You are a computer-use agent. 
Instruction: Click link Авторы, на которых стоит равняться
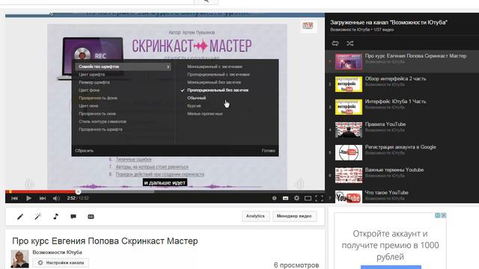[152, 167]
